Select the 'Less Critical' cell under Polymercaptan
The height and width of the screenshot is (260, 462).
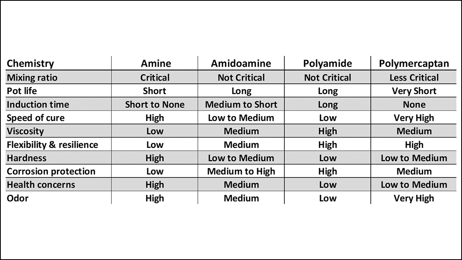click(x=414, y=77)
